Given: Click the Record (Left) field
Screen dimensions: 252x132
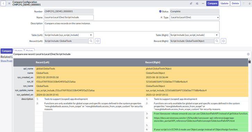Looking at the screenshot, I should tap(66, 41).
